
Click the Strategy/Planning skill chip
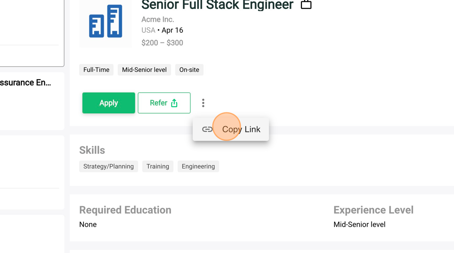(109, 167)
